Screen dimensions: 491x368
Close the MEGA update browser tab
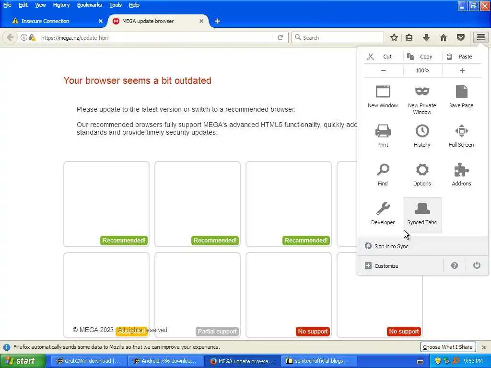(201, 21)
